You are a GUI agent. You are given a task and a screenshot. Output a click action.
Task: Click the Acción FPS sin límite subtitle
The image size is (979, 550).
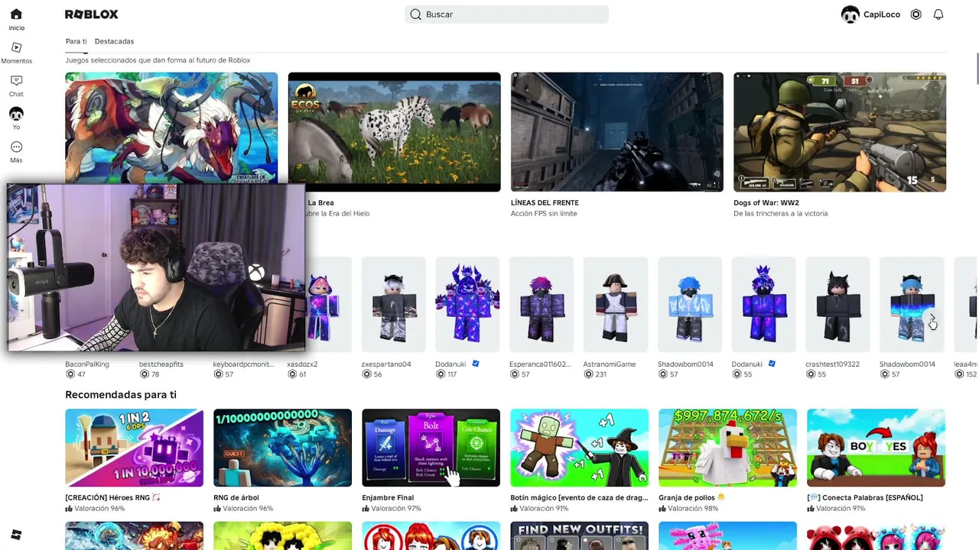[x=544, y=214]
